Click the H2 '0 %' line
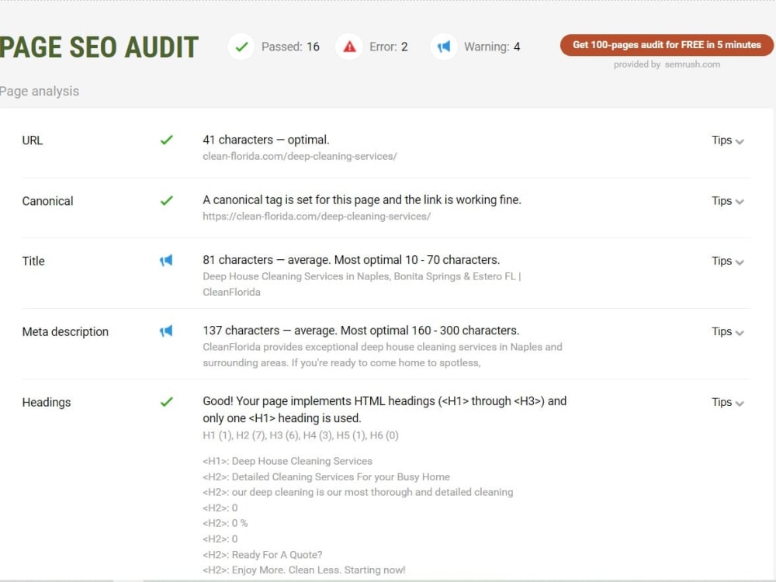Viewport: 776px width, 582px height. [x=225, y=523]
